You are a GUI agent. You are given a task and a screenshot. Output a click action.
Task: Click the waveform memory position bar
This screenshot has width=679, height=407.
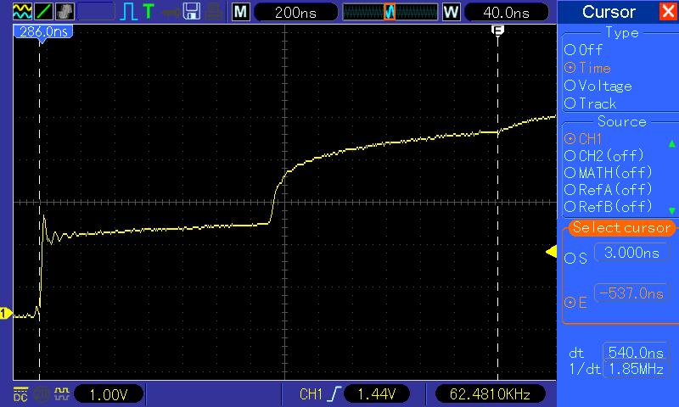click(389, 12)
